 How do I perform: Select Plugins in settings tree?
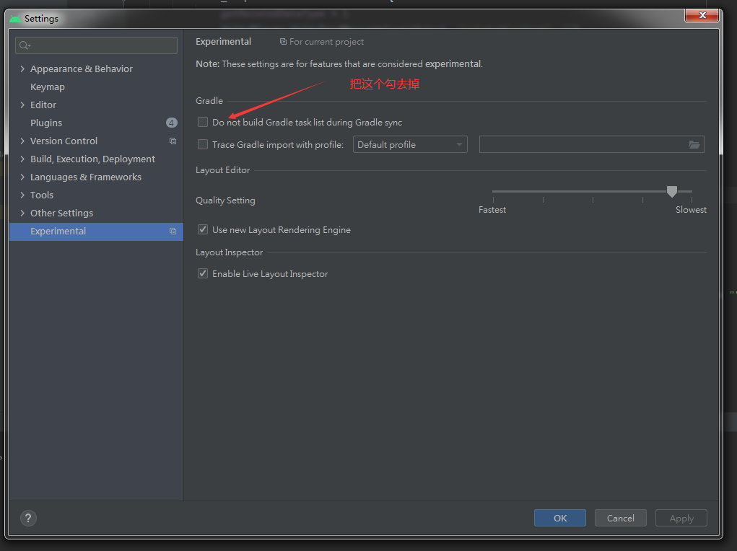46,123
